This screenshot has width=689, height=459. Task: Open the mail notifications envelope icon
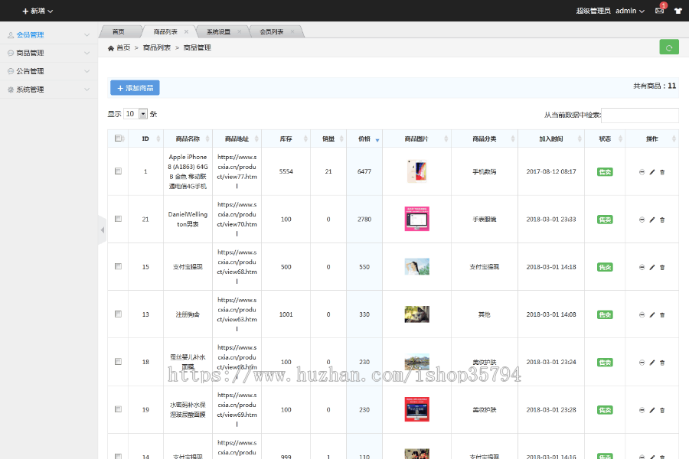[x=659, y=11]
